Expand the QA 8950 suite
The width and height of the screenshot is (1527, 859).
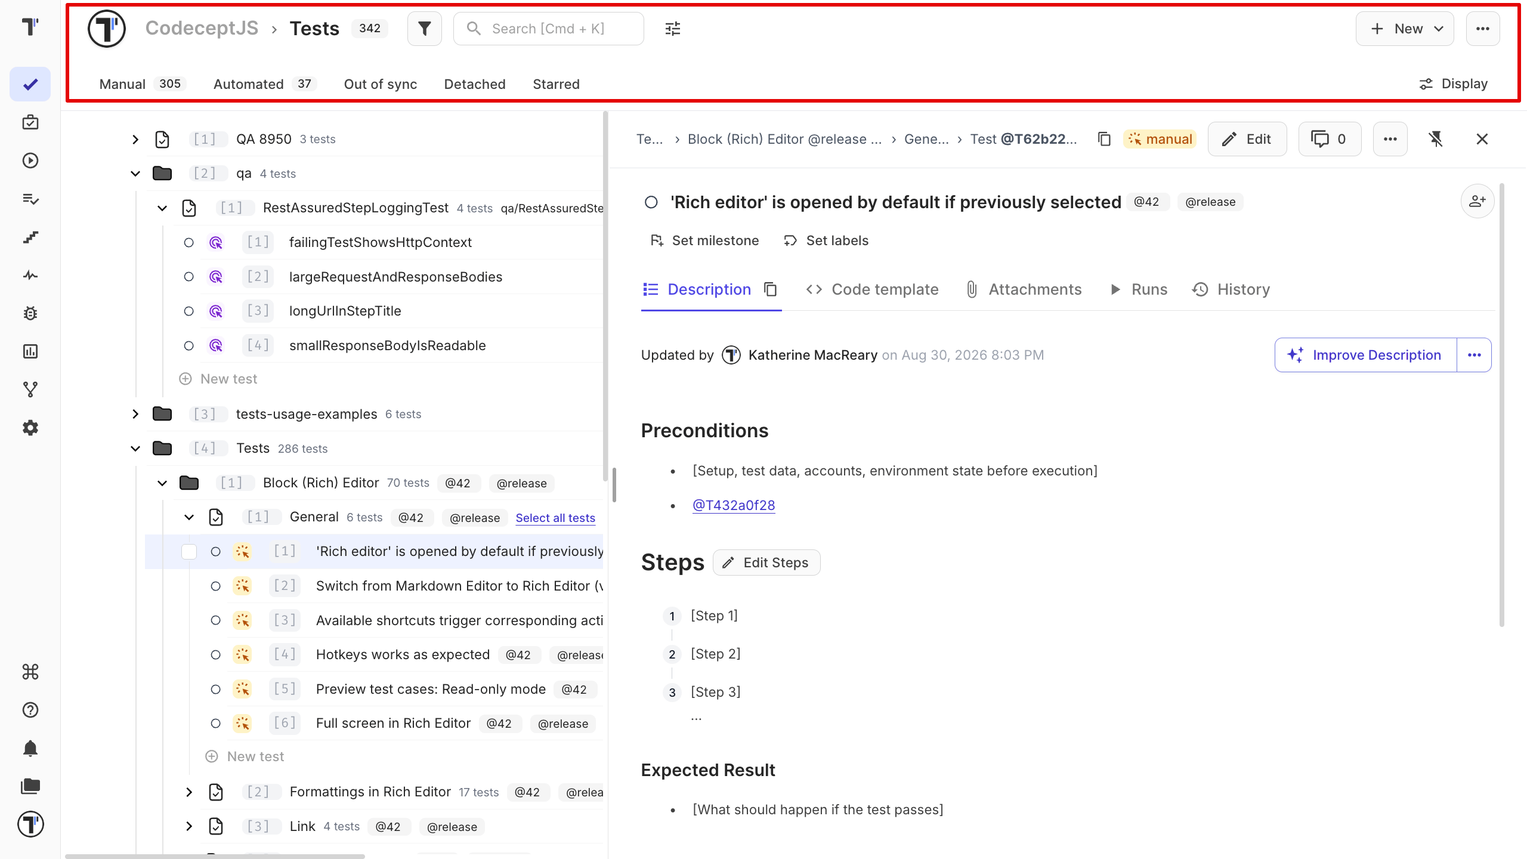pos(135,140)
